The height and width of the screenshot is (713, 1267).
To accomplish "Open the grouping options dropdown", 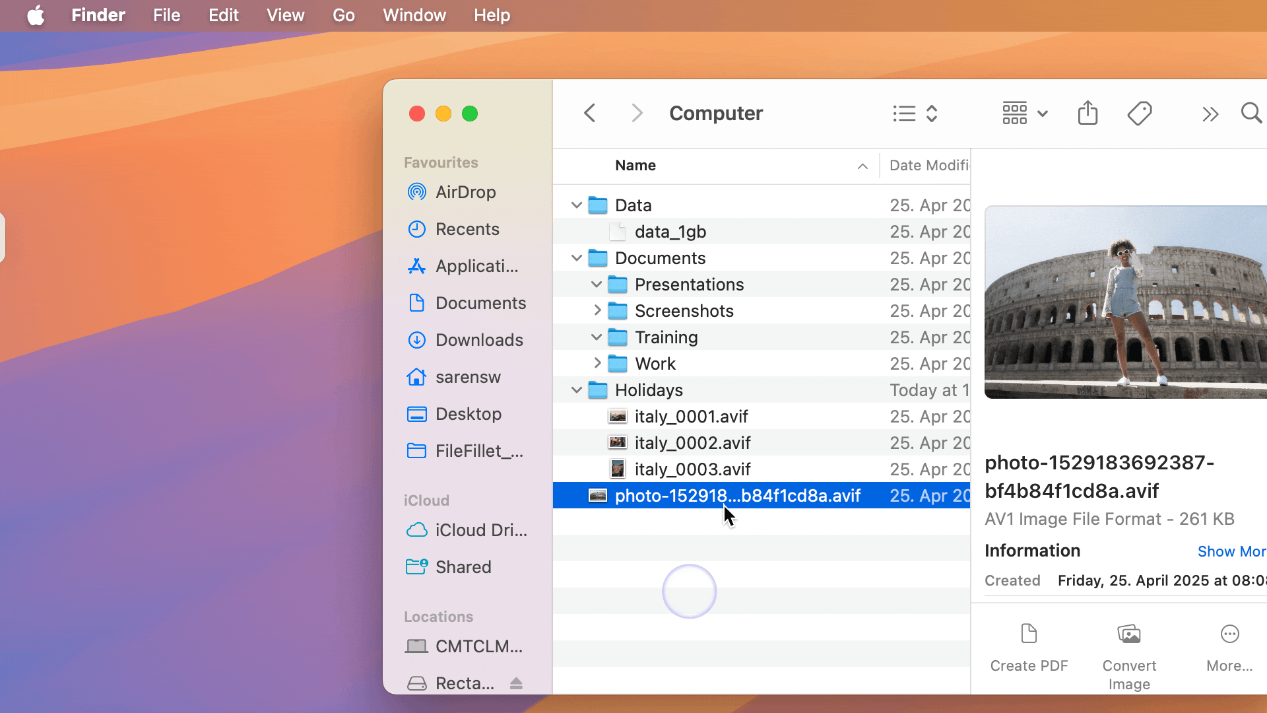I will tap(1024, 114).
